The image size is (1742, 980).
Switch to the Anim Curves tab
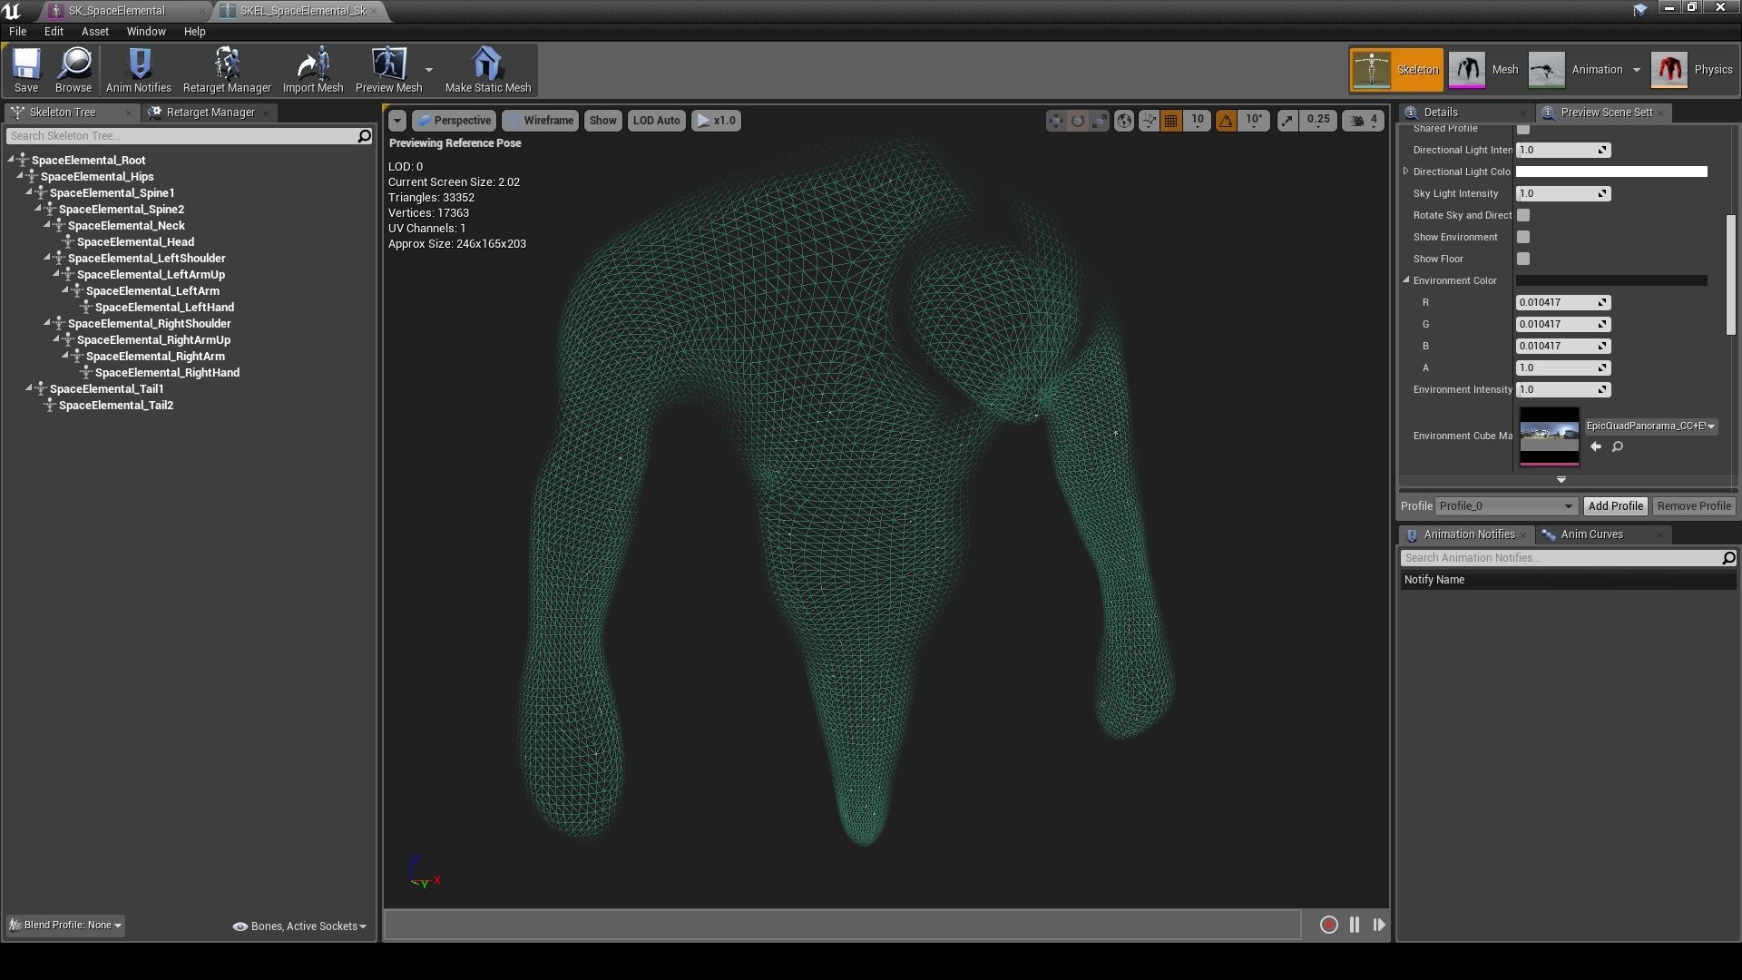coord(1591,534)
